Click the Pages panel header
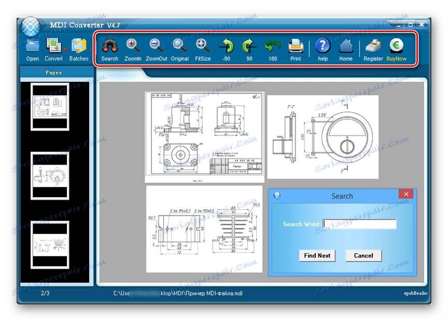 click(x=57, y=72)
